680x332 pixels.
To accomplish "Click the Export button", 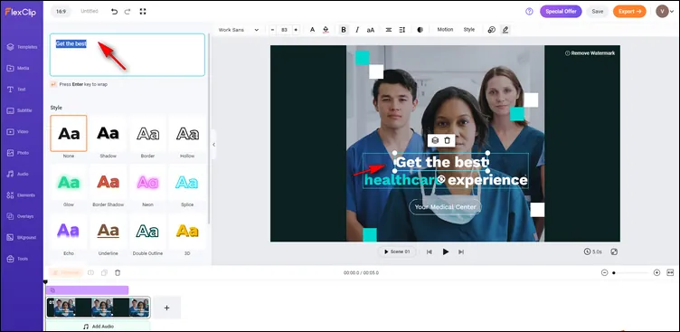I will (x=629, y=12).
